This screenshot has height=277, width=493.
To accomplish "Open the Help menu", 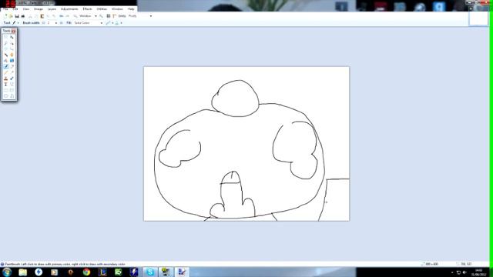I will (x=131, y=9).
